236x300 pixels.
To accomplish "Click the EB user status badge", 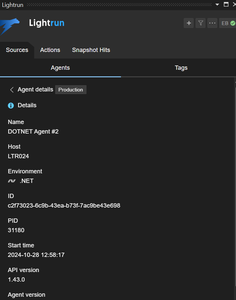I will [228, 23].
